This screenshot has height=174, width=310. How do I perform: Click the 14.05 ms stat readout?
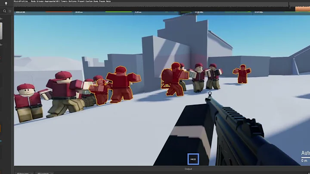click(79, 12)
